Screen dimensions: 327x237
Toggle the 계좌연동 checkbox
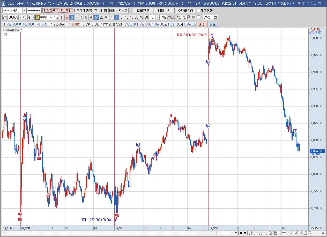click(x=198, y=11)
